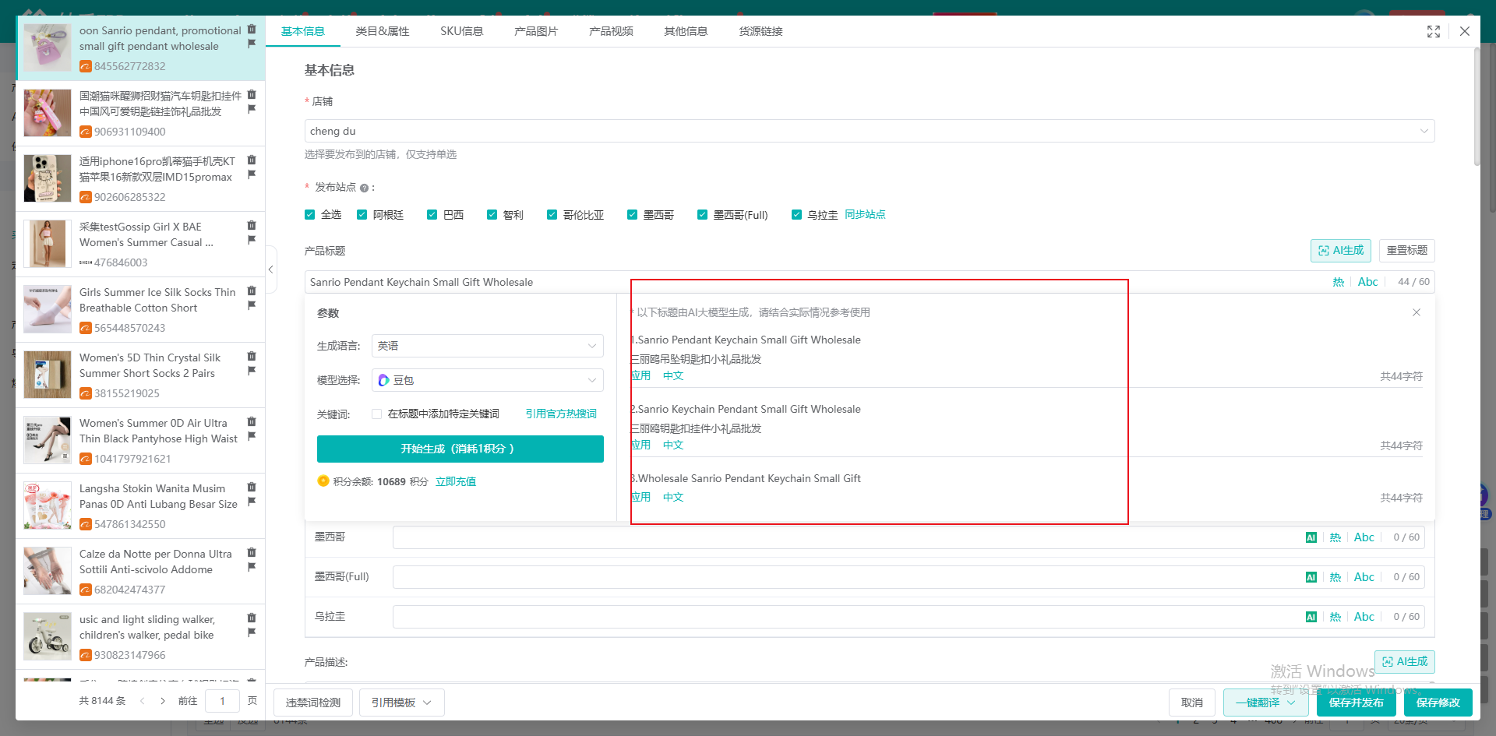Uncheck the 阿根廷 site checkbox
The height and width of the screenshot is (736, 1496).
click(x=362, y=215)
